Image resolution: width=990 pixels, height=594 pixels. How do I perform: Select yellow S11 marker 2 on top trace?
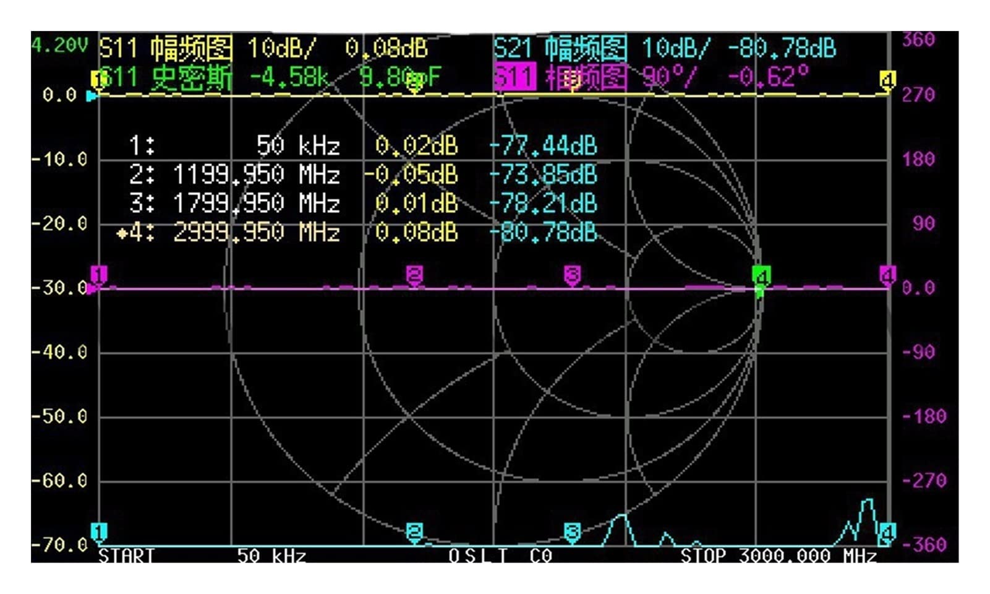pyautogui.click(x=415, y=82)
